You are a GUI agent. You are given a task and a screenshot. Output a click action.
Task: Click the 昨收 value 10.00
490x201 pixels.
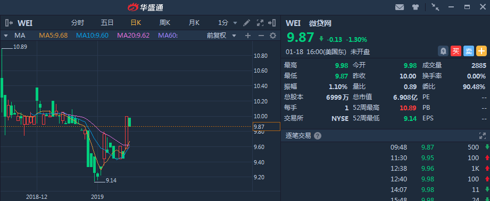[x=408, y=76]
